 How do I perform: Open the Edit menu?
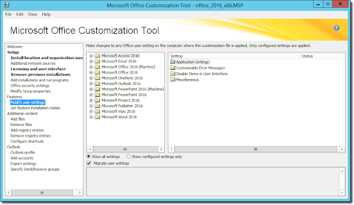pos(20,14)
